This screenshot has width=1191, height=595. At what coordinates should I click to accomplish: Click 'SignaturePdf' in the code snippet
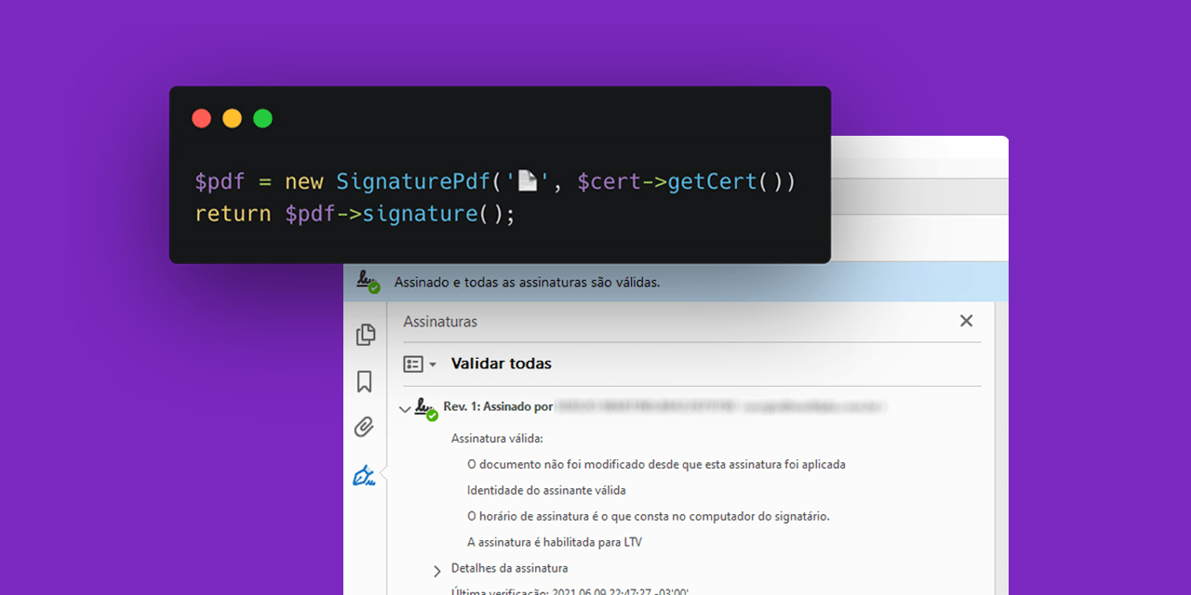coord(413,181)
